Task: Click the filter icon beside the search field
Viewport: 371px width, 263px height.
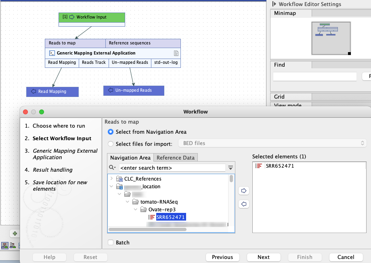Action: click(230, 167)
